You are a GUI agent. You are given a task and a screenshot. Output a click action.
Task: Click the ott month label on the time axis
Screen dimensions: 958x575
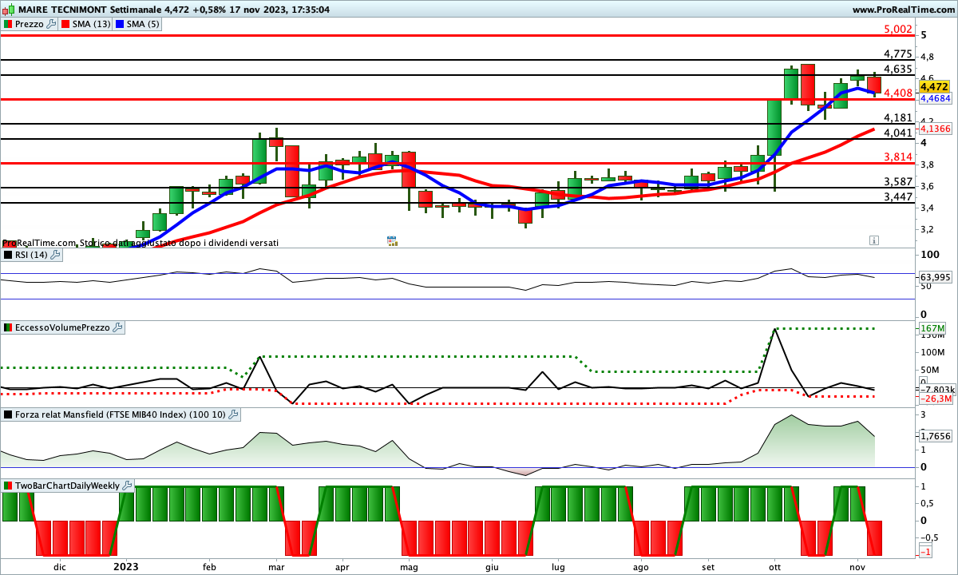click(774, 566)
